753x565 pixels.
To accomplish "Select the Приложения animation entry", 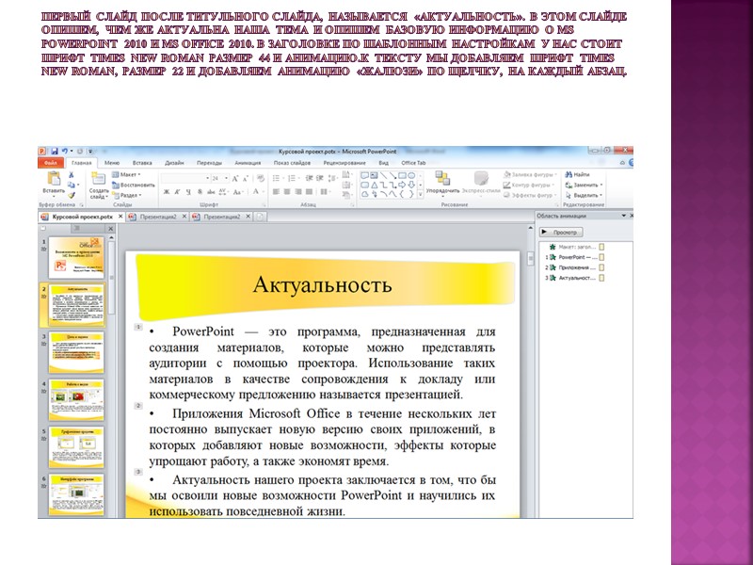I will pos(574,267).
